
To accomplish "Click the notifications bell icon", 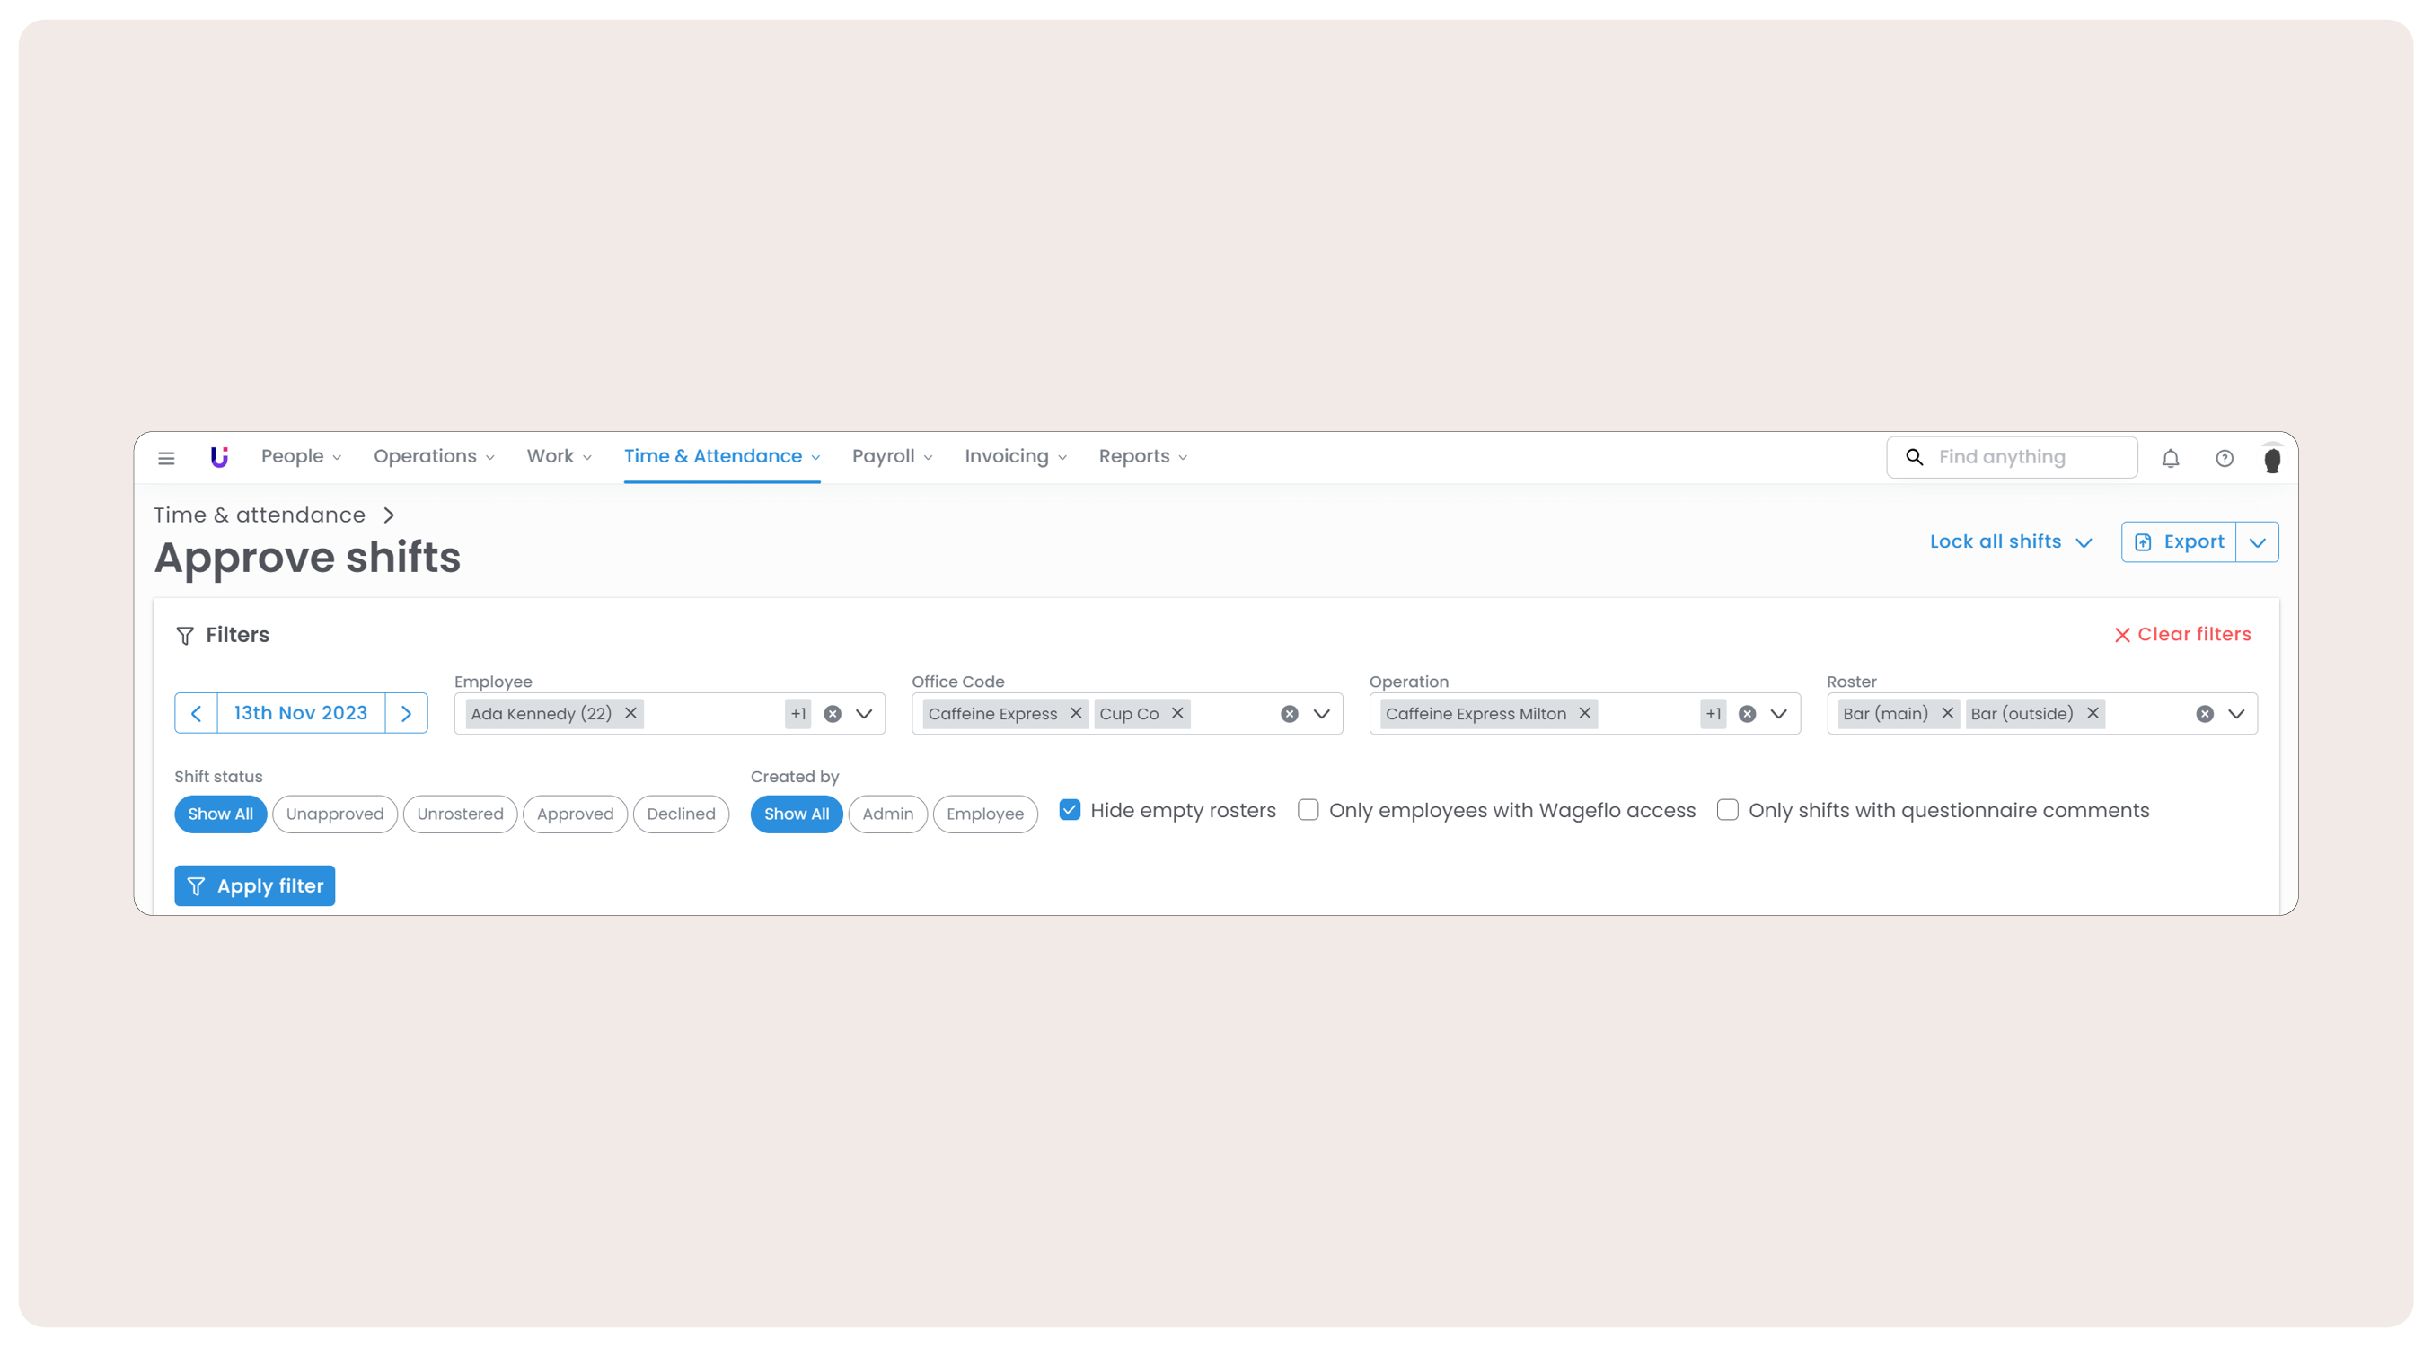I will tap(2170, 458).
